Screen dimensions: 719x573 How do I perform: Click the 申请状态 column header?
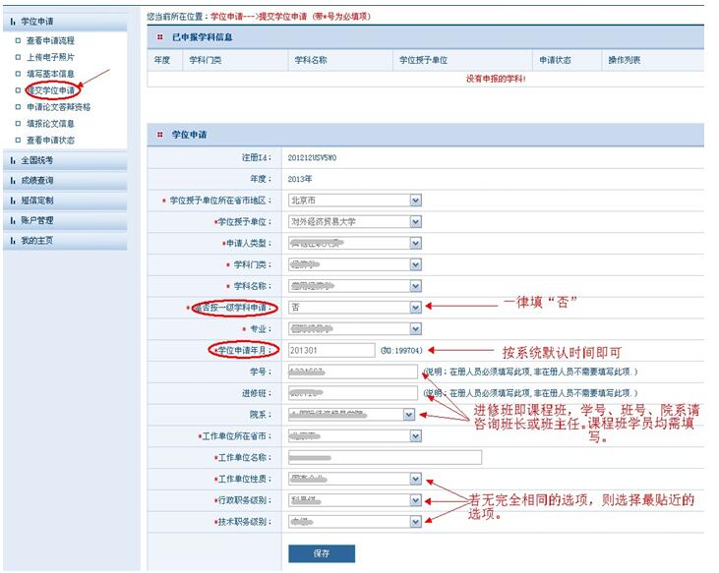coord(555,60)
